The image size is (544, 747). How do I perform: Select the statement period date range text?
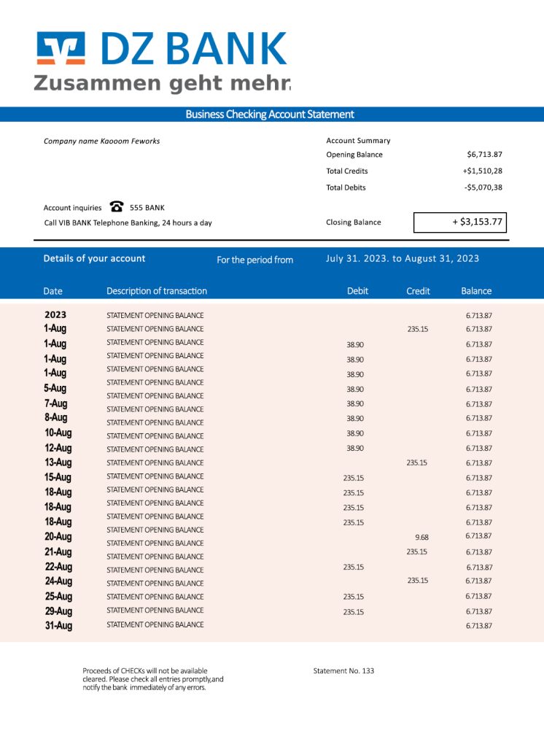[x=403, y=259]
